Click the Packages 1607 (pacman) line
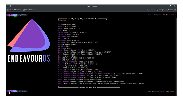This screenshot has height=103, width=183. [x=68, y=36]
